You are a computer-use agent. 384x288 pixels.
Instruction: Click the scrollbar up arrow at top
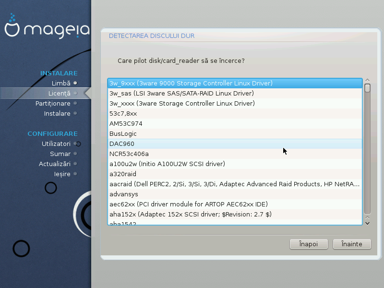367,80
